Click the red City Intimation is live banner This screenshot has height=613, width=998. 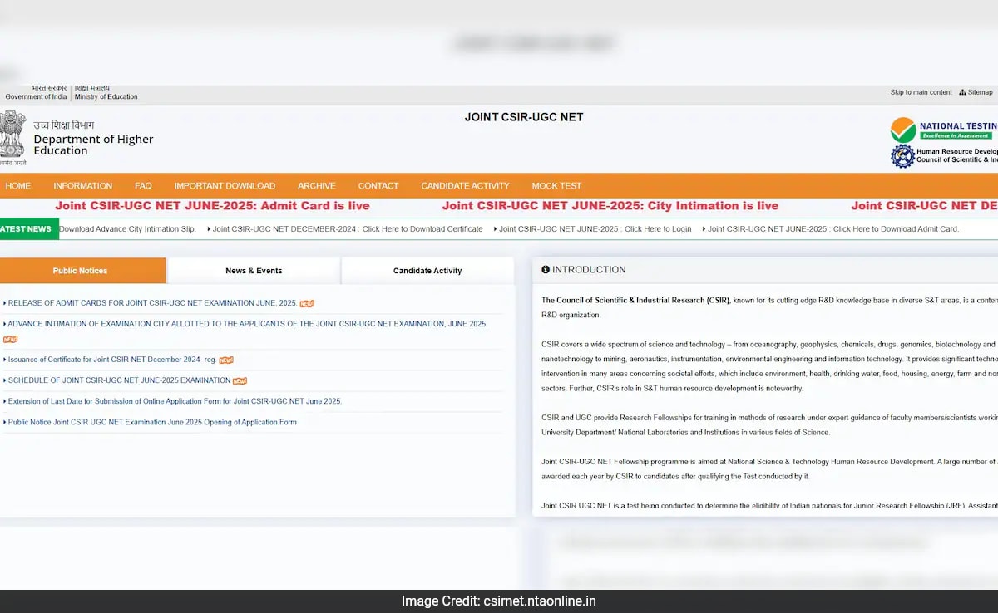[610, 206]
